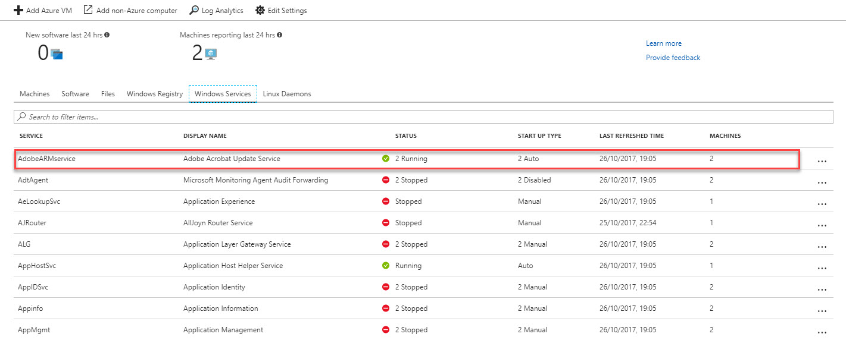Sort by the MACHINES column header
Viewport: 846px width, 340px height.
[725, 136]
